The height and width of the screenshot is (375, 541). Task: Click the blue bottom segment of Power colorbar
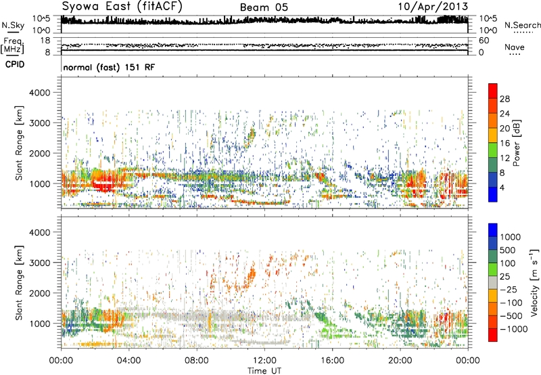pyautogui.click(x=493, y=194)
